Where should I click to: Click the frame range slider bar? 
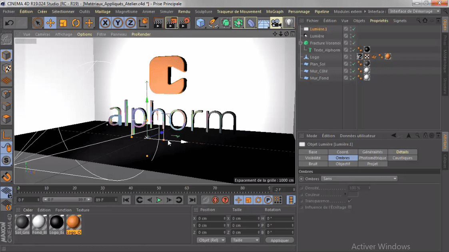point(67,199)
